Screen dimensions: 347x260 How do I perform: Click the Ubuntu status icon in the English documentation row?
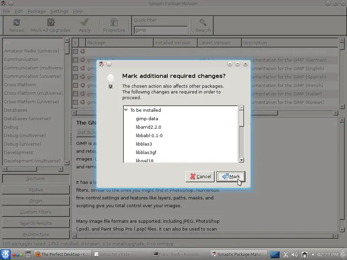[x=82, y=68]
